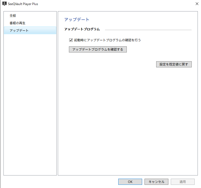Switch to the 番組の再生 settings page

pos(18,23)
